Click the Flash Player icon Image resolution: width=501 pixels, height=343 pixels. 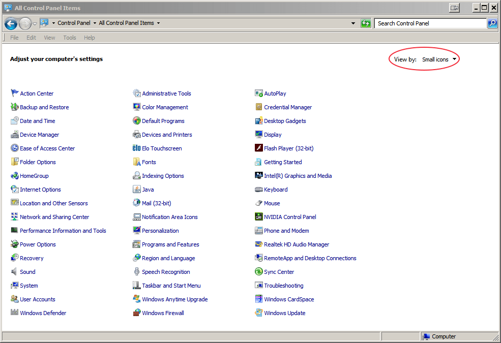259,148
